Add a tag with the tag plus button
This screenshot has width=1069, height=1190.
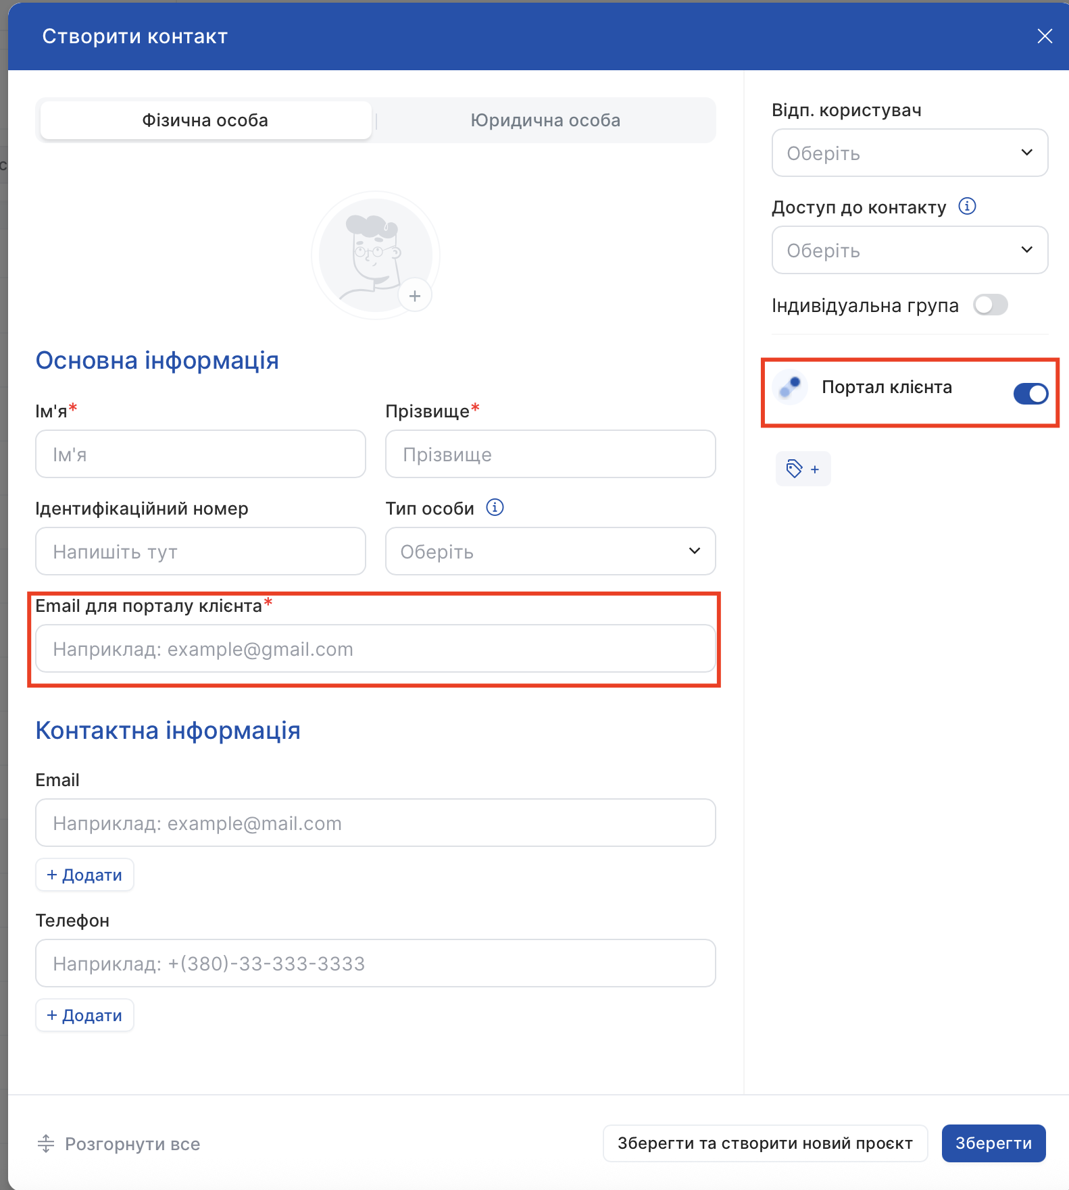click(x=803, y=469)
